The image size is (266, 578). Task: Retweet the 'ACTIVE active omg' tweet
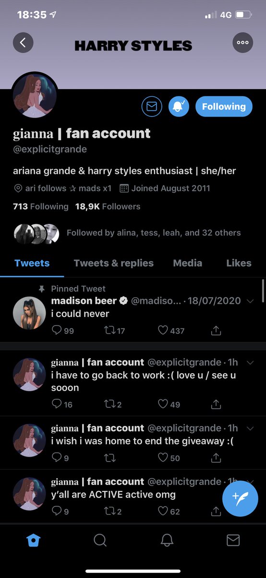tap(109, 511)
